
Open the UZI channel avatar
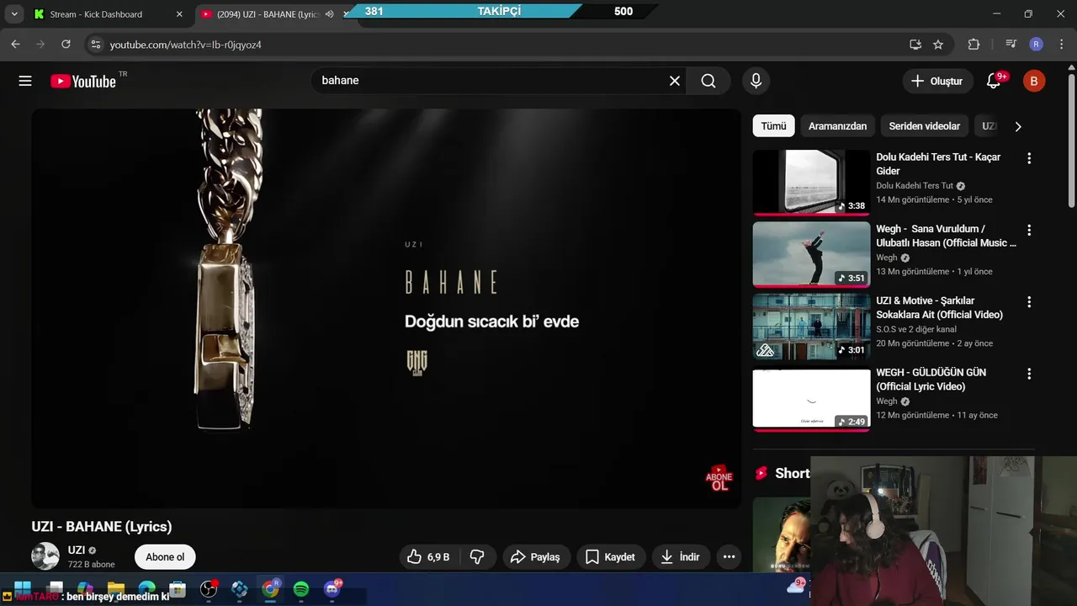(45, 556)
